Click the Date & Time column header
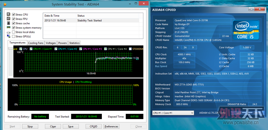The width and height of the screenshot is (268, 130). 59,16
